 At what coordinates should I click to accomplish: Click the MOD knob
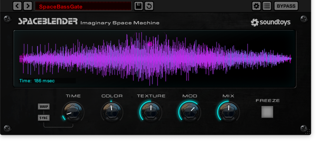[x=190, y=112]
